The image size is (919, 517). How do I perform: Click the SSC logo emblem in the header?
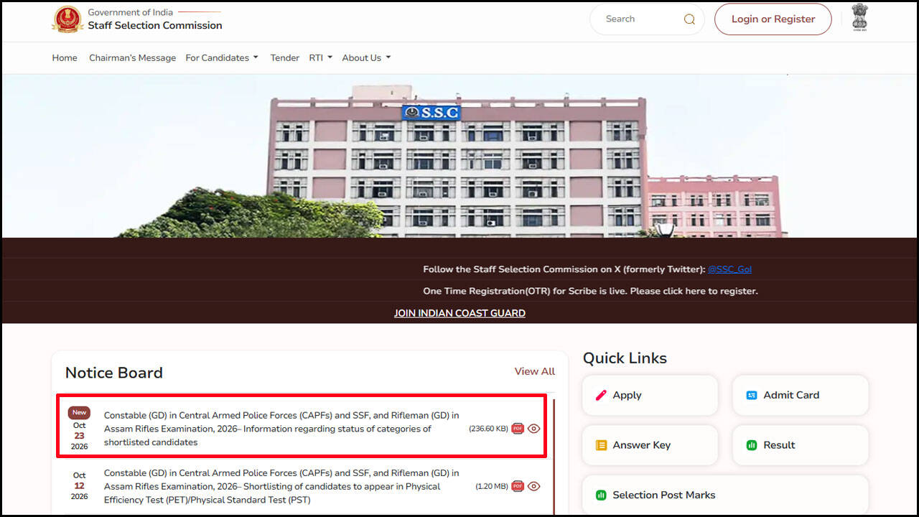click(67, 19)
